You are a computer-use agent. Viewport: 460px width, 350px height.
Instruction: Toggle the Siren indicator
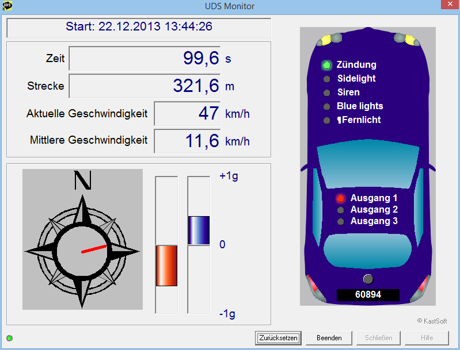326,93
